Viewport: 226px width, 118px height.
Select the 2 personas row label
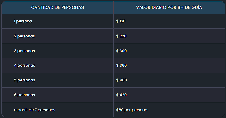click(24, 36)
